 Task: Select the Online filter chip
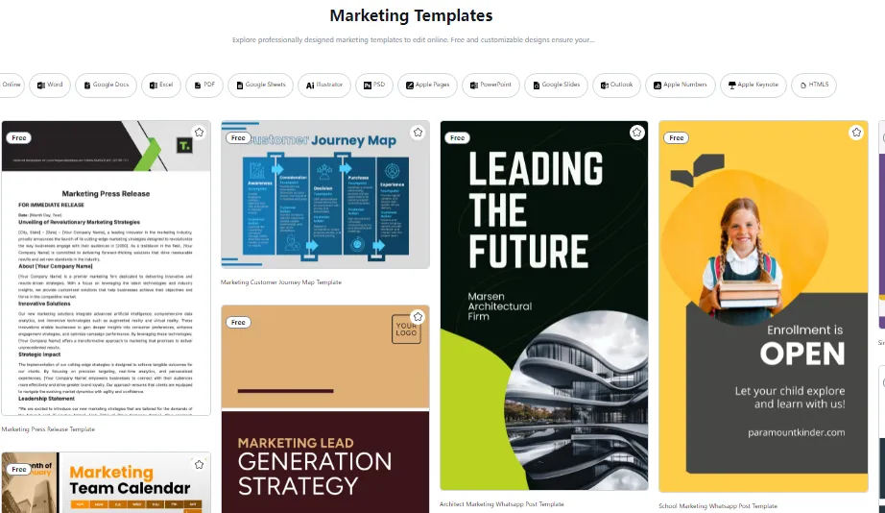[x=12, y=85]
